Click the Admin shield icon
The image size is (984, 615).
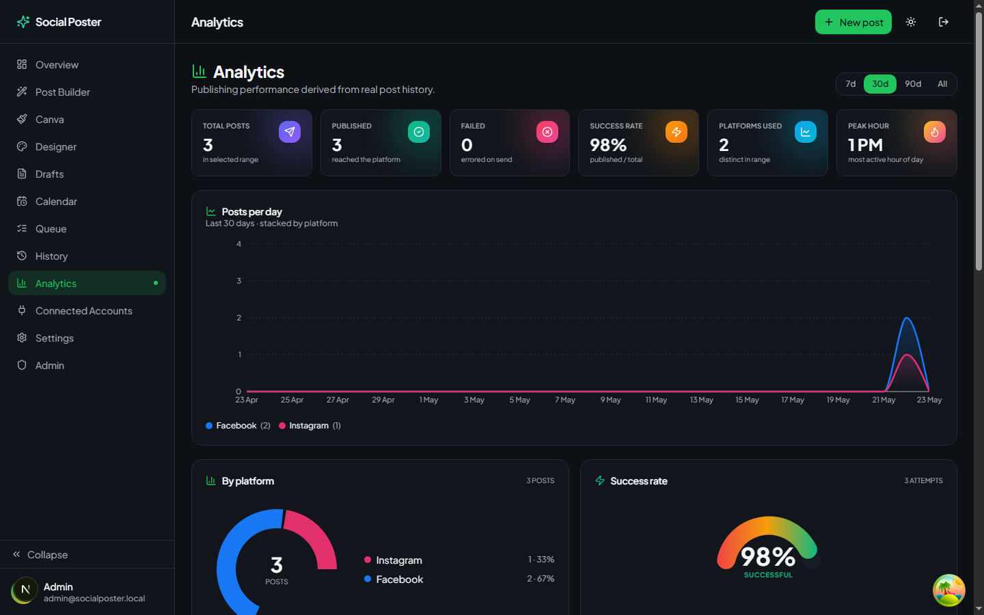click(x=22, y=365)
